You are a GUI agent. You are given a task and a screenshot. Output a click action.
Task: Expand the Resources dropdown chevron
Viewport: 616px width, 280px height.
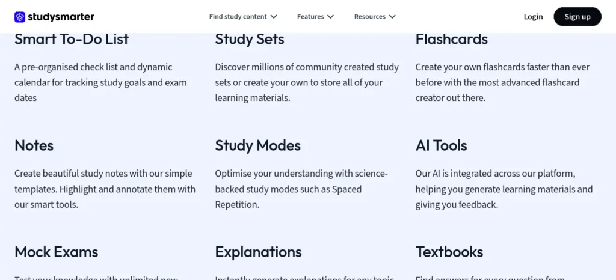point(392,17)
